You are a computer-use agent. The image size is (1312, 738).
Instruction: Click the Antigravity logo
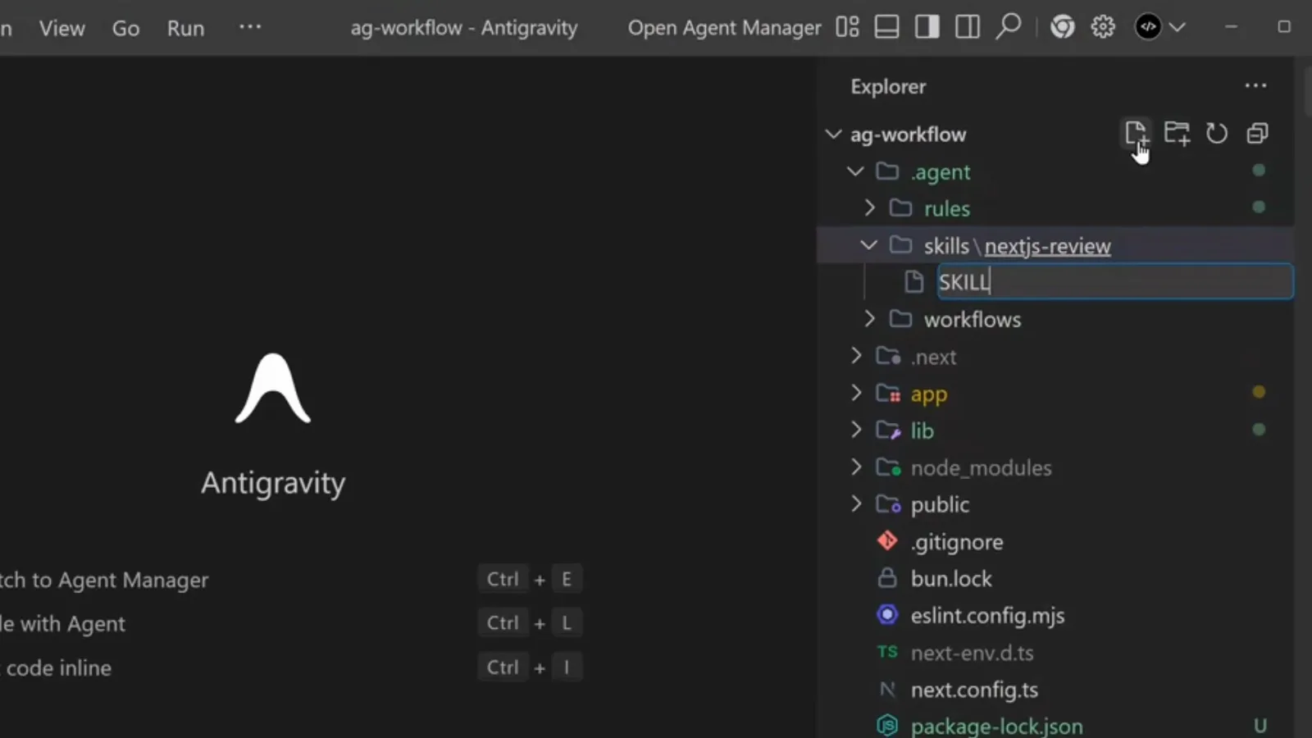[x=273, y=388]
